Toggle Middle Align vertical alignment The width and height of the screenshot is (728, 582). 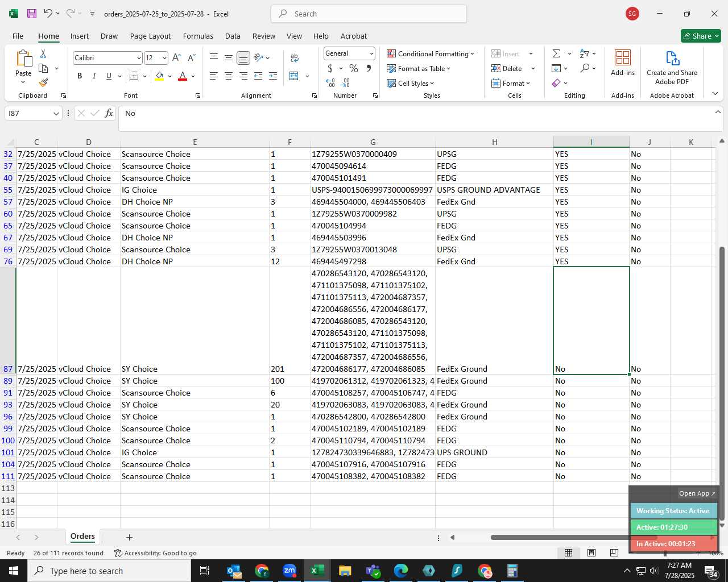pos(228,57)
